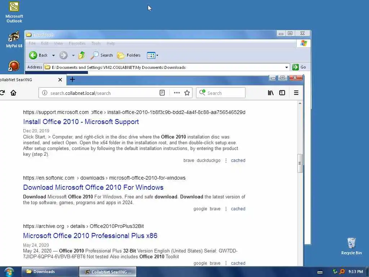Viewport: 369px width, 277px height.
Task: Expand Back button history dropdown
Action: click(53, 55)
